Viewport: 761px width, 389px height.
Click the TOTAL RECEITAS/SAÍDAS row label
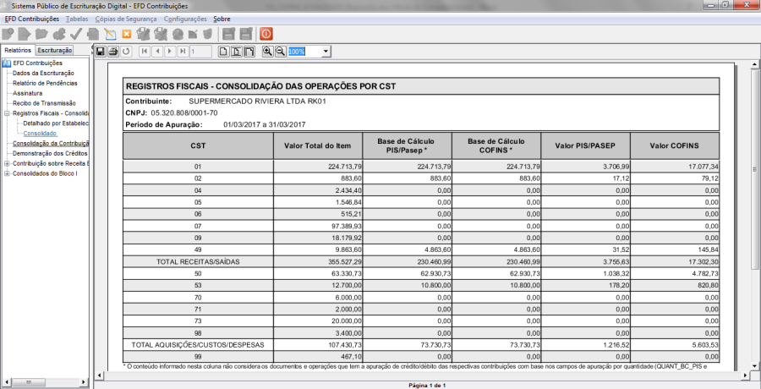(x=198, y=261)
